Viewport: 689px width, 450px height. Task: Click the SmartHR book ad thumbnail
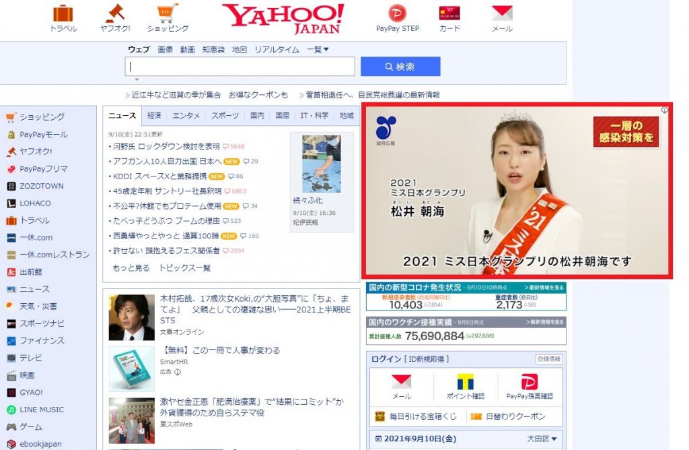(x=131, y=368)
